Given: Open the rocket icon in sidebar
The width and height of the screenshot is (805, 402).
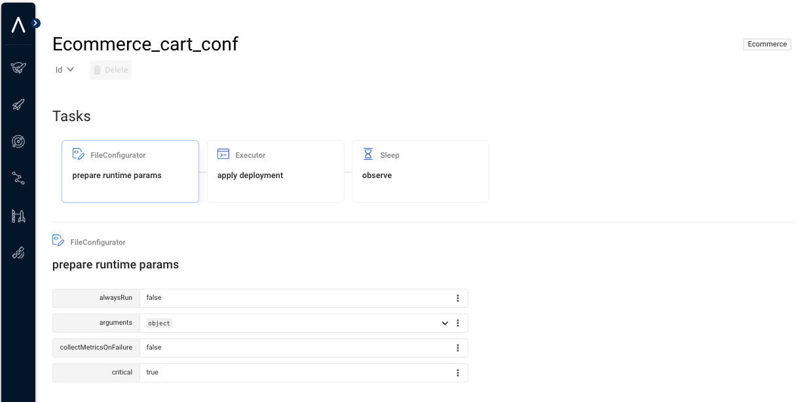Looking at the screenshot, I should coord(18,104).
